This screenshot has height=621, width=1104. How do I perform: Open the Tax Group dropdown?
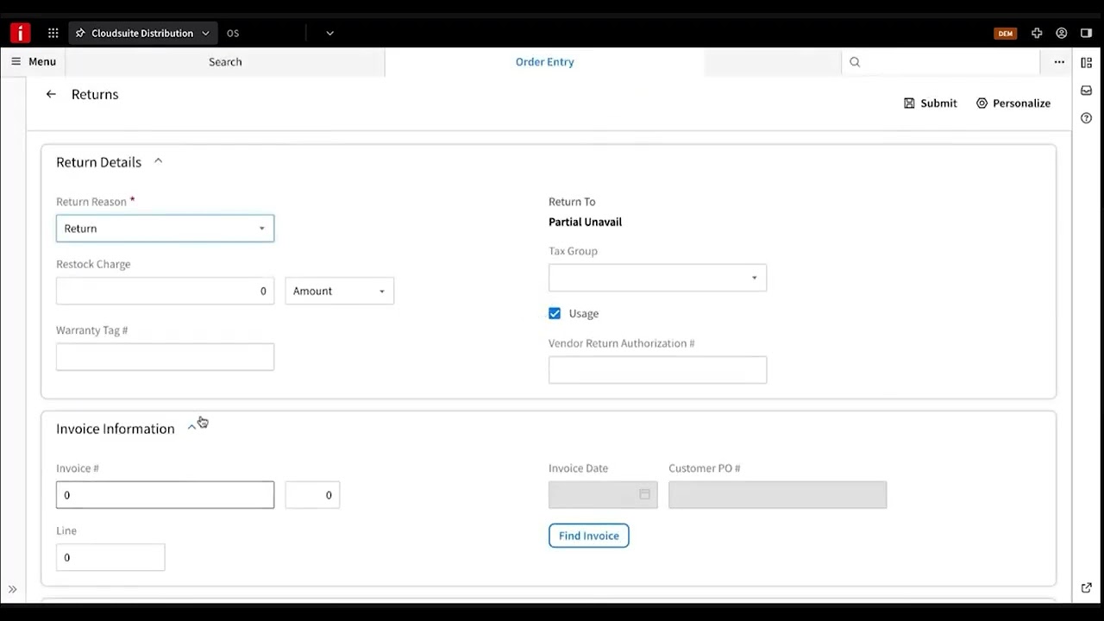657,278
